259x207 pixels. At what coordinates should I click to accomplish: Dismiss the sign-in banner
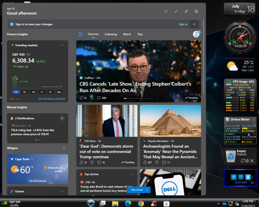pos(194,24)
